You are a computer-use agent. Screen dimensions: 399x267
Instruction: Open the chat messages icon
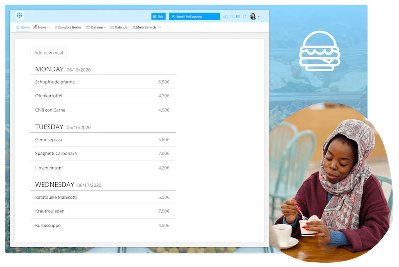pos(232,17)
